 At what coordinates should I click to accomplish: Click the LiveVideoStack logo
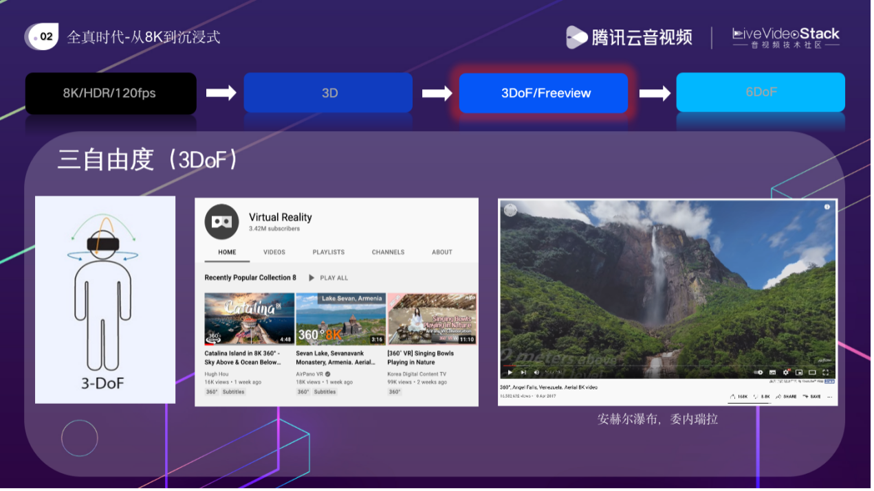tap(786, 37)
